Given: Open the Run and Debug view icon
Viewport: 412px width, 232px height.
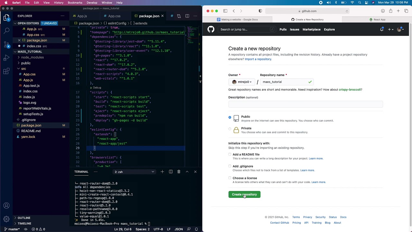Looking at the screenshot, I should click(6, 58).
